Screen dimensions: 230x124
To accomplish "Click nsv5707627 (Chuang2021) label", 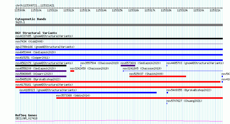I will pos(184,101).
